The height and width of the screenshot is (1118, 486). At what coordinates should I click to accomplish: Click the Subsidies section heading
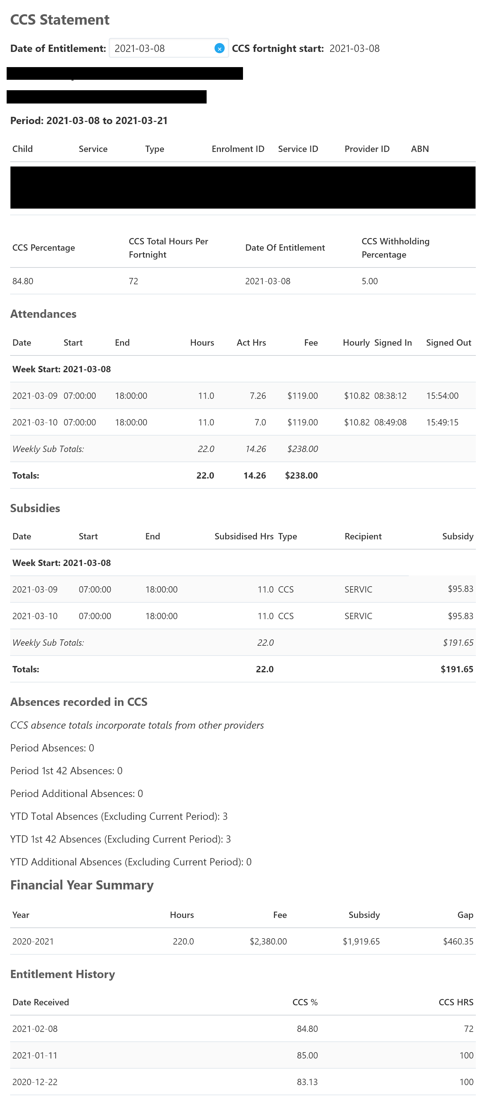coord(35,508)
